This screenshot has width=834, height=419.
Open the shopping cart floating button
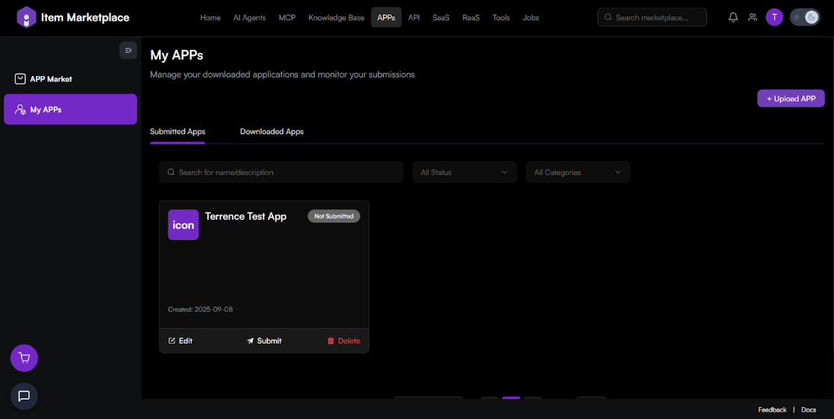pyautogui.click(x=24, y=358)
